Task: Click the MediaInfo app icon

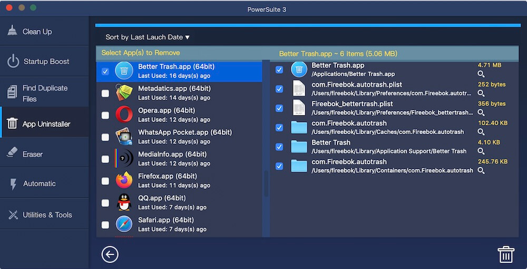Action: click(124, 158)
